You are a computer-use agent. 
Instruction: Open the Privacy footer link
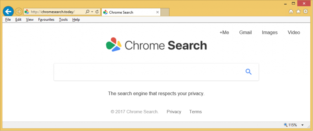(174, 112)
